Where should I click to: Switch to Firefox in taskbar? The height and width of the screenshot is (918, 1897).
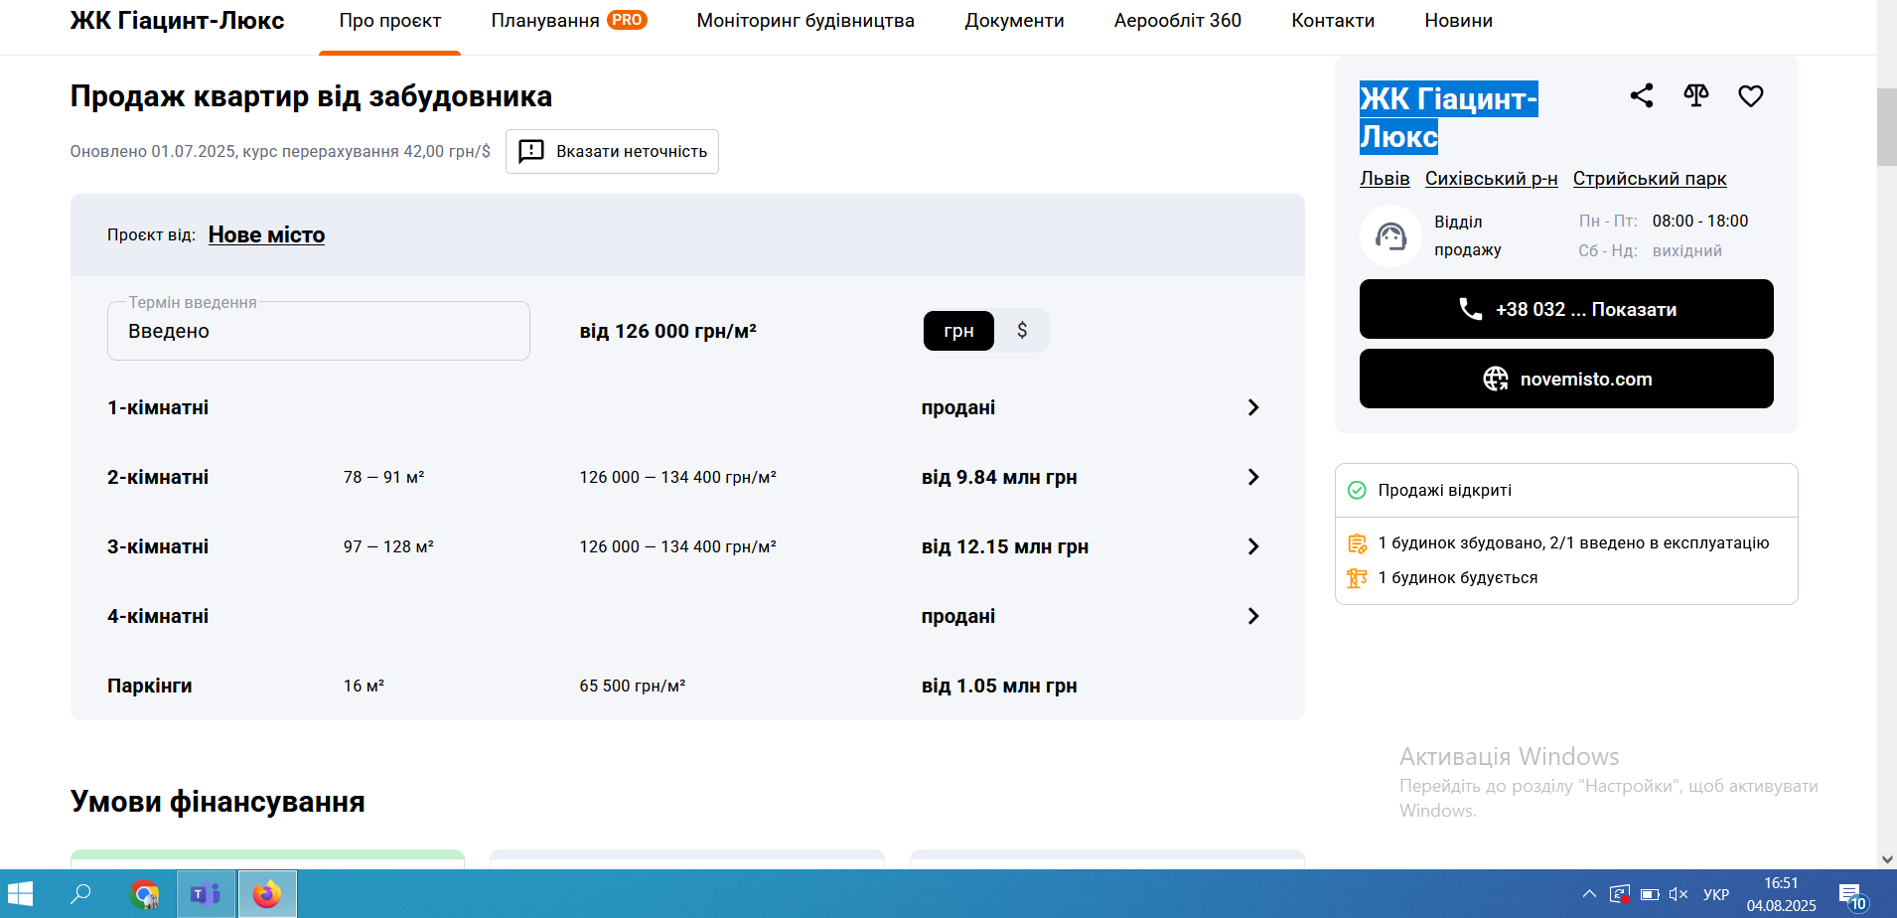(x=266, y=894)
